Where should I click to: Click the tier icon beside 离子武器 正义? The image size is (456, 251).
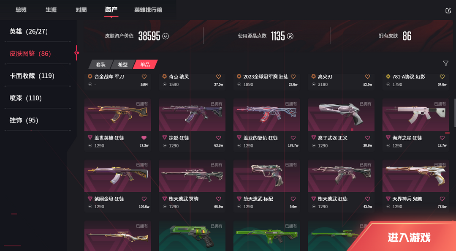click(x=313, y=137)
